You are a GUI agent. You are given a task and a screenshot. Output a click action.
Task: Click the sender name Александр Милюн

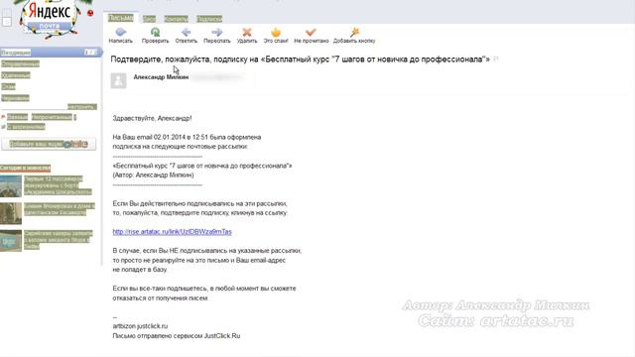tap(161, 77)
